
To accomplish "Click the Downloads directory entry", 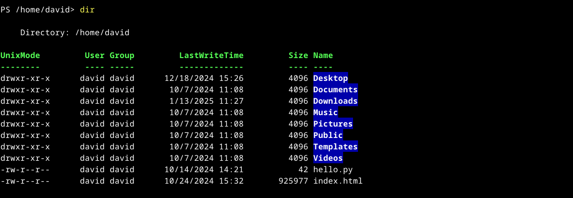I will pos(336,101).
